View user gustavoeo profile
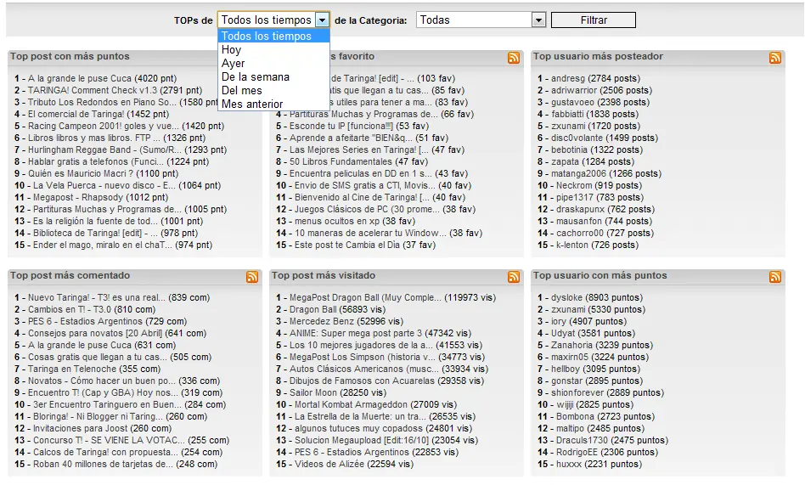 click(x=572, y=102)
